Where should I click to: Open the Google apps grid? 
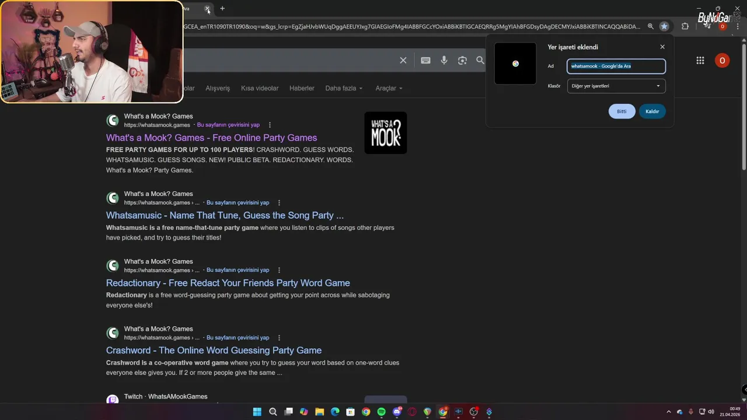point(700,60)
